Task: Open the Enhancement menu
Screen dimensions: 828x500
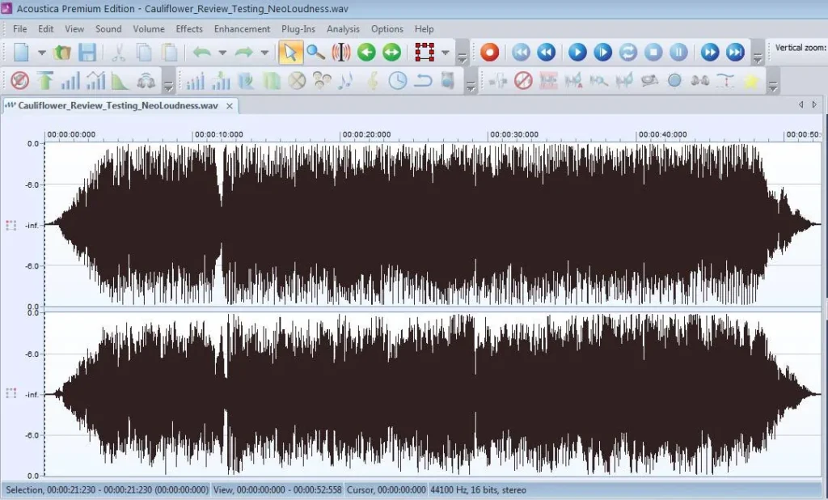Action: tap(242, 29)
